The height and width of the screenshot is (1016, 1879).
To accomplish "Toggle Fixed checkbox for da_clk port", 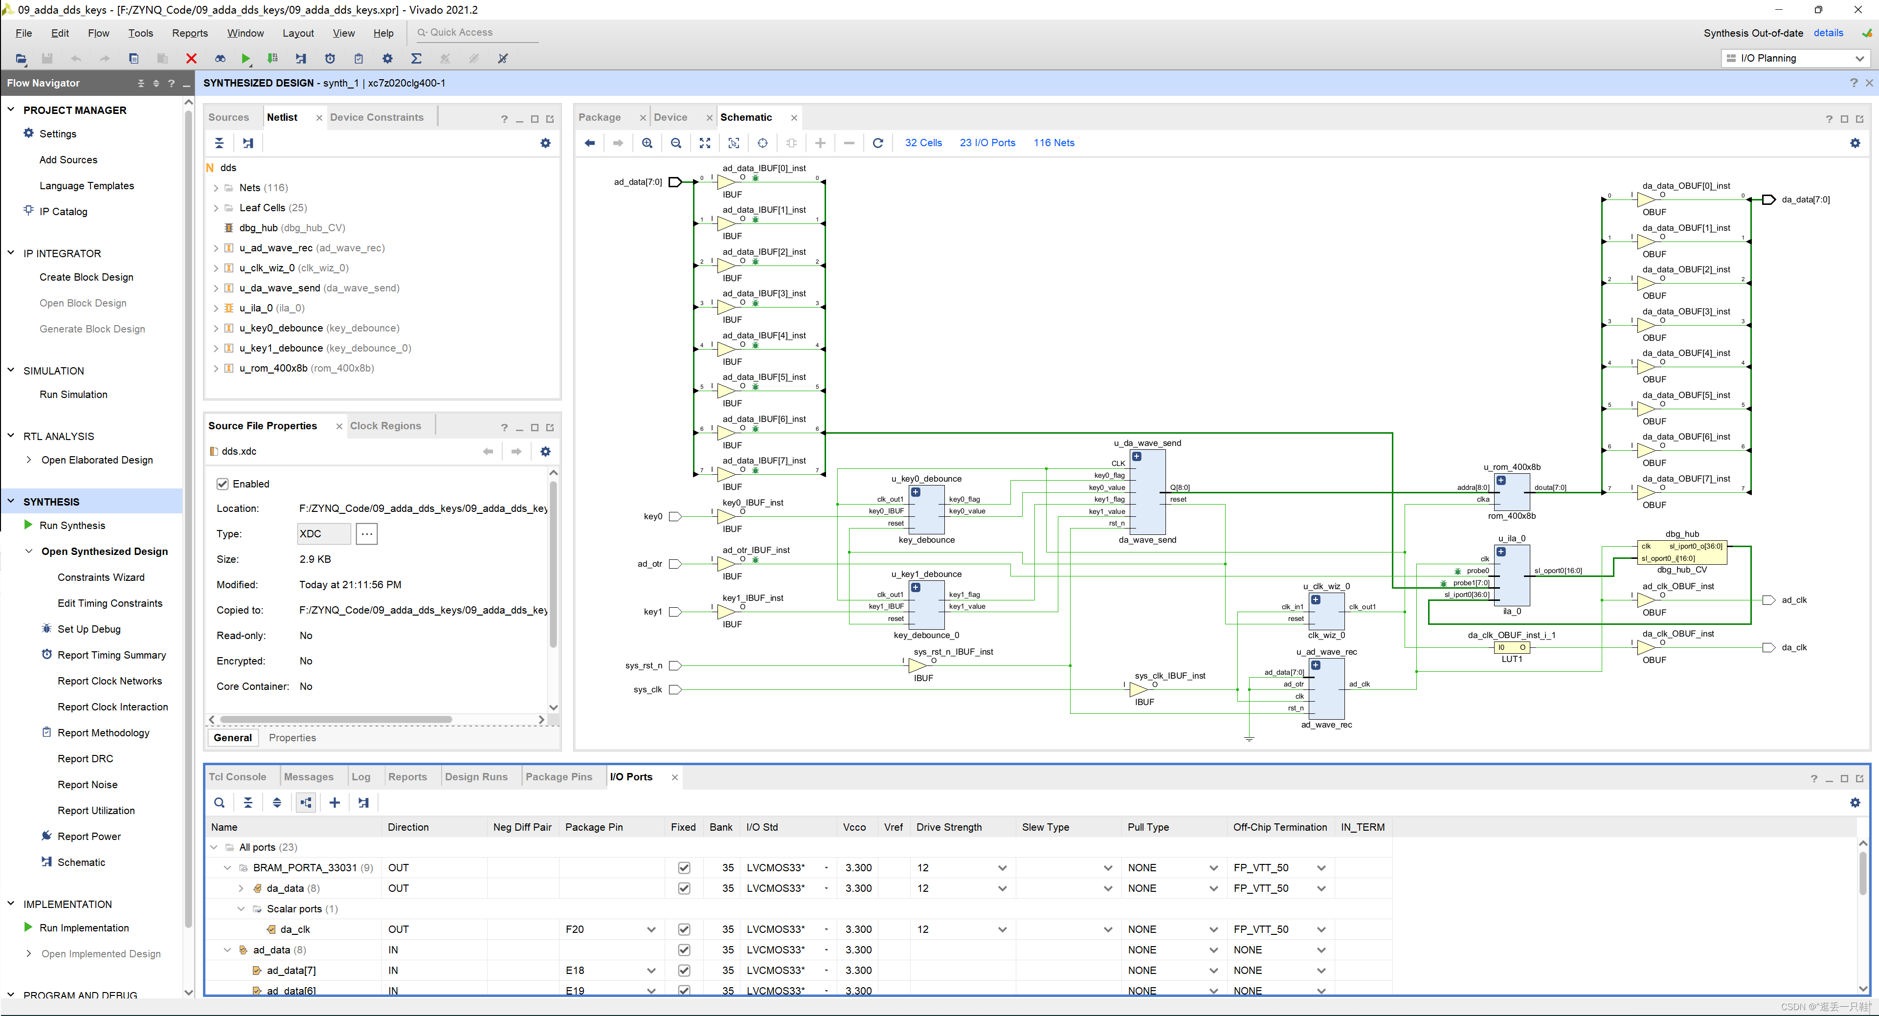I will click(683, 929).
